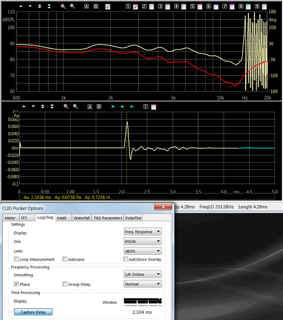Select marker A in impulse graph toolbar
The width and height of the screenshot is (283, 320).
(90, 106)
